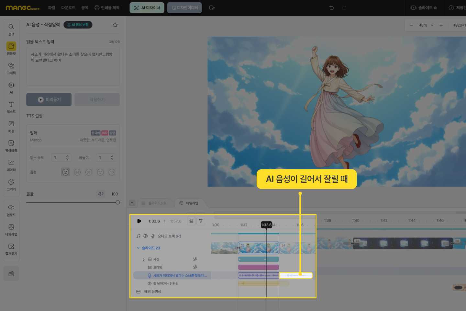Collapse the 슬라이드 23 group in the timeline
Viewport: 466px width, 311px height.
click(138, 248)
